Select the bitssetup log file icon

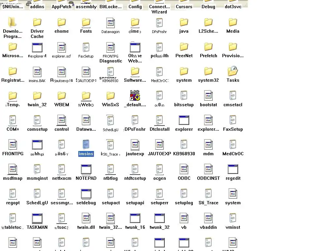[184, 95]
